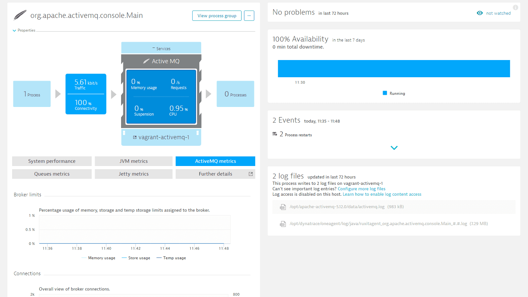
Task: Switch to System performance tab
Action: [52, 161]
